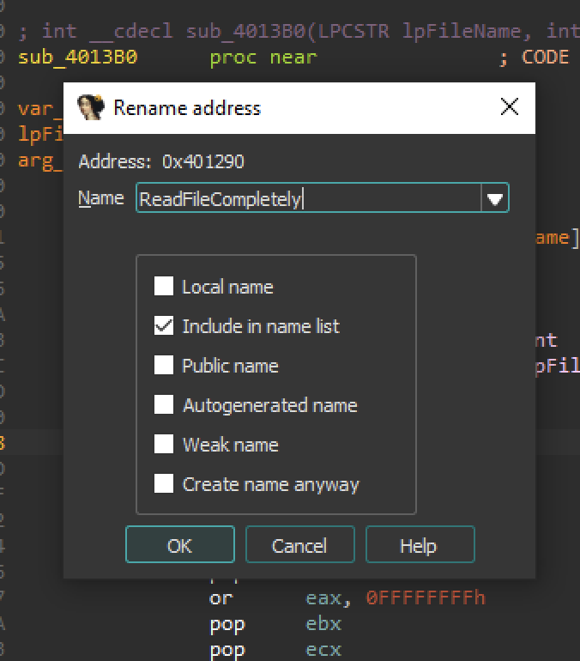Enable the Local name checkbox
The image size is (580, 661).
coord(164,286)
